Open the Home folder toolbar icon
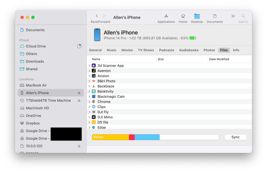The height and width of the screenshot is (173, 267). (x=183, y=16)
